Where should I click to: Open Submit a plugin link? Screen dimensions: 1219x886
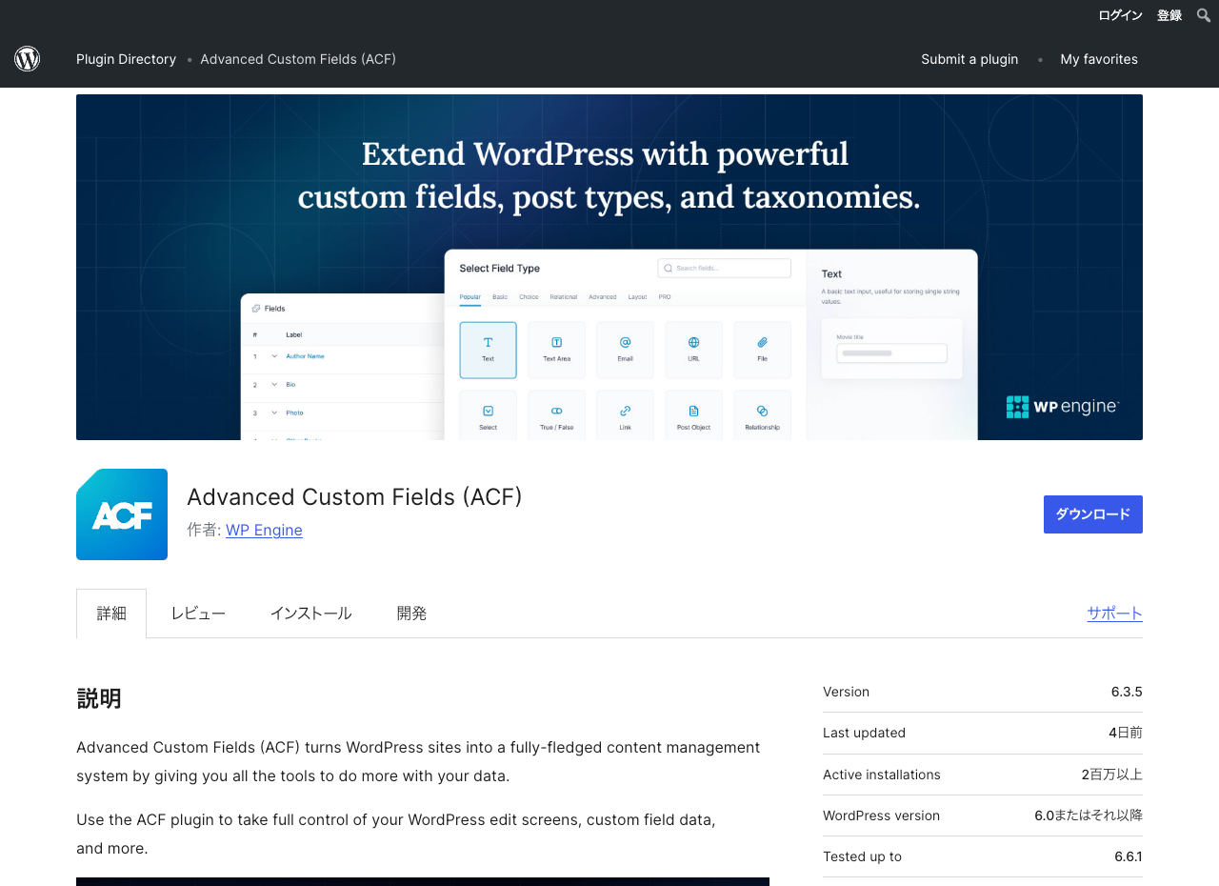click(x=969, y=59)
